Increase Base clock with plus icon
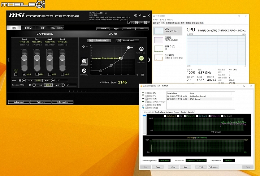This screenshot has height=176, width=260. (x=63, y=85)
